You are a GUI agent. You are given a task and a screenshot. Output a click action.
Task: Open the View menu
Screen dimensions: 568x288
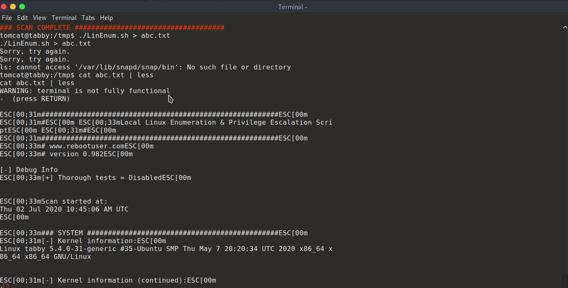click(40, 18)
